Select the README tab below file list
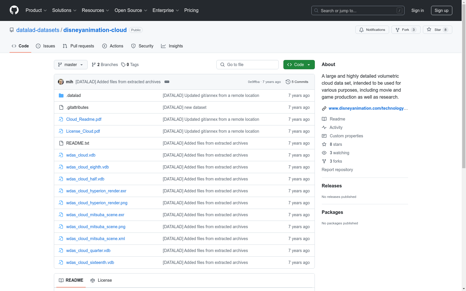 click(71, 280)
